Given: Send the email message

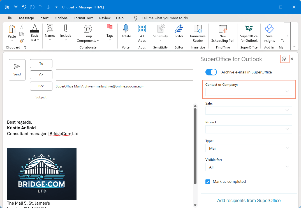Looking at the screenshot, I should point(17,70).
